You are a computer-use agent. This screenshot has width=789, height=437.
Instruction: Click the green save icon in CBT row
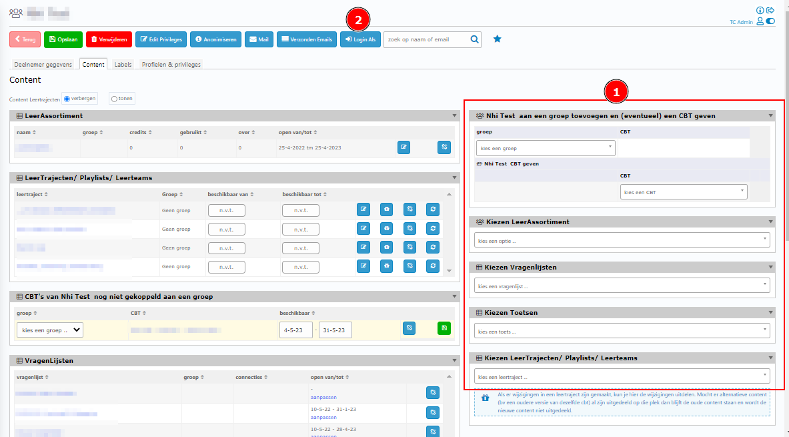(x=444, y=328)
